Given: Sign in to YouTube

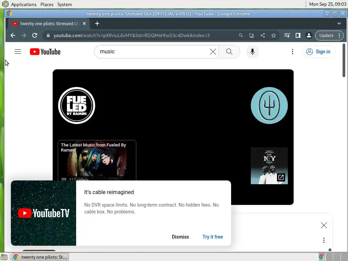Looking at the screenshot, I should 319,52.
